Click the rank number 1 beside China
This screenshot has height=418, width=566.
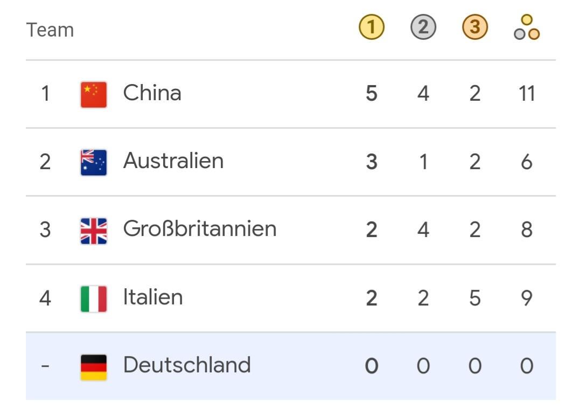[45, 94]
